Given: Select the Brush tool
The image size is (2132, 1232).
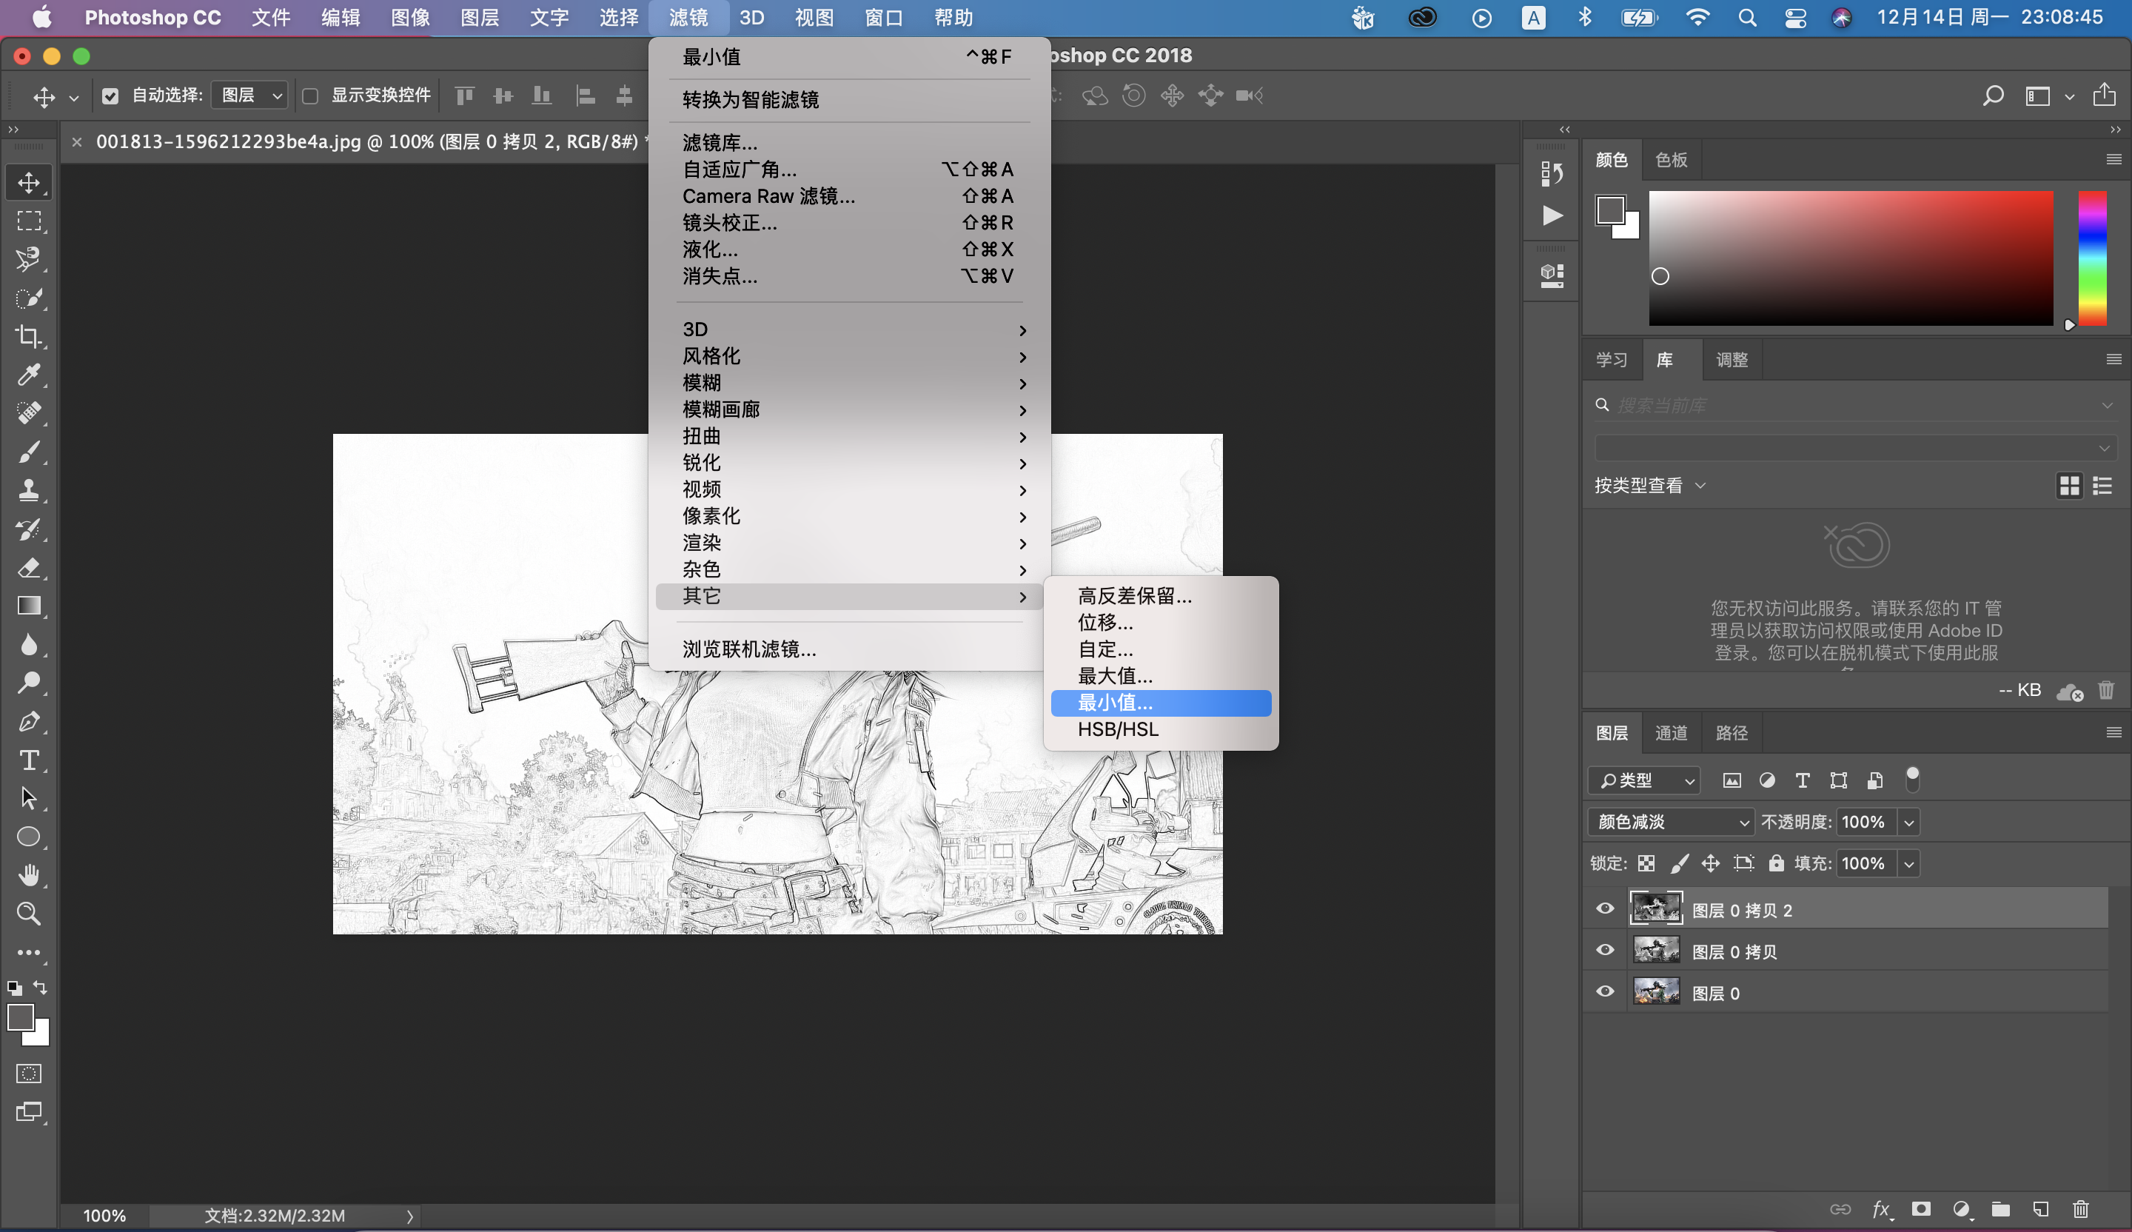Looking at the screenshot, I should click(x=29, y=452).
